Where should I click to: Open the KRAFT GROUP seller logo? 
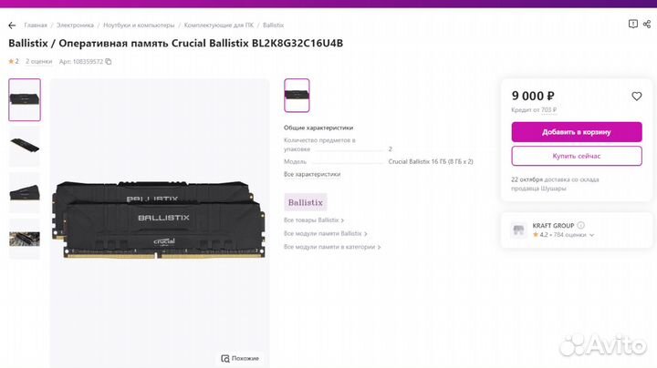pos(518,230)
